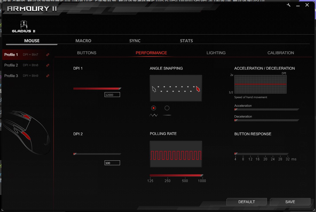The height and width of the screenshot is (212, 316).
Task: Click the DPI 2 value field 100
Action: (x=112, y=163)
